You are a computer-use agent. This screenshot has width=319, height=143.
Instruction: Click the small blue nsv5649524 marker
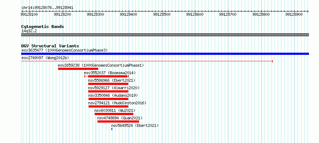pos(112,129)
